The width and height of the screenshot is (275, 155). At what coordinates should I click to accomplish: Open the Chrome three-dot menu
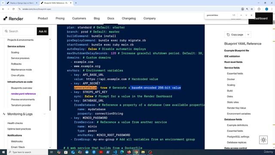pyautogui.click(x=272, y=9)
